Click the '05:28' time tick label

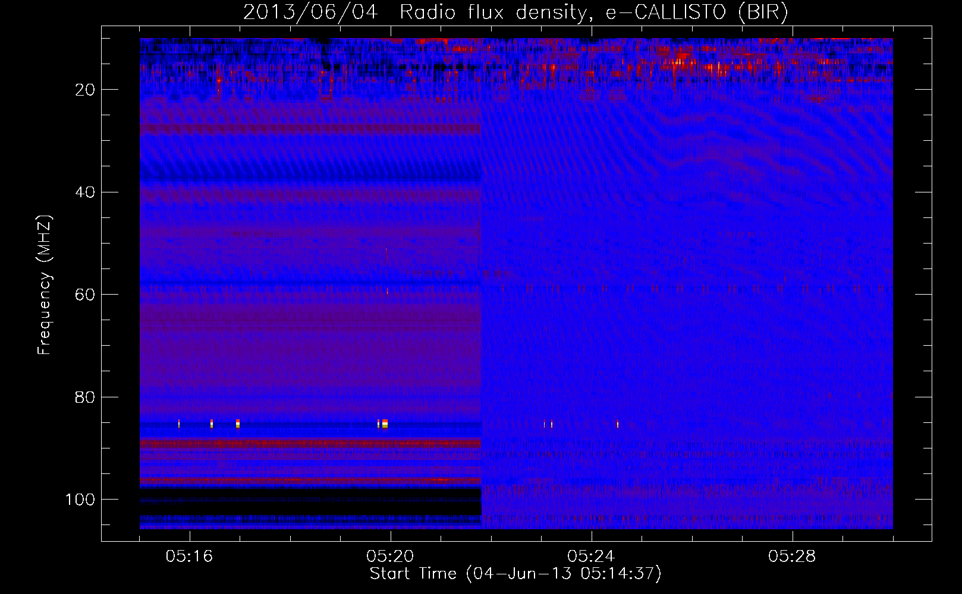tap(791, 556)
